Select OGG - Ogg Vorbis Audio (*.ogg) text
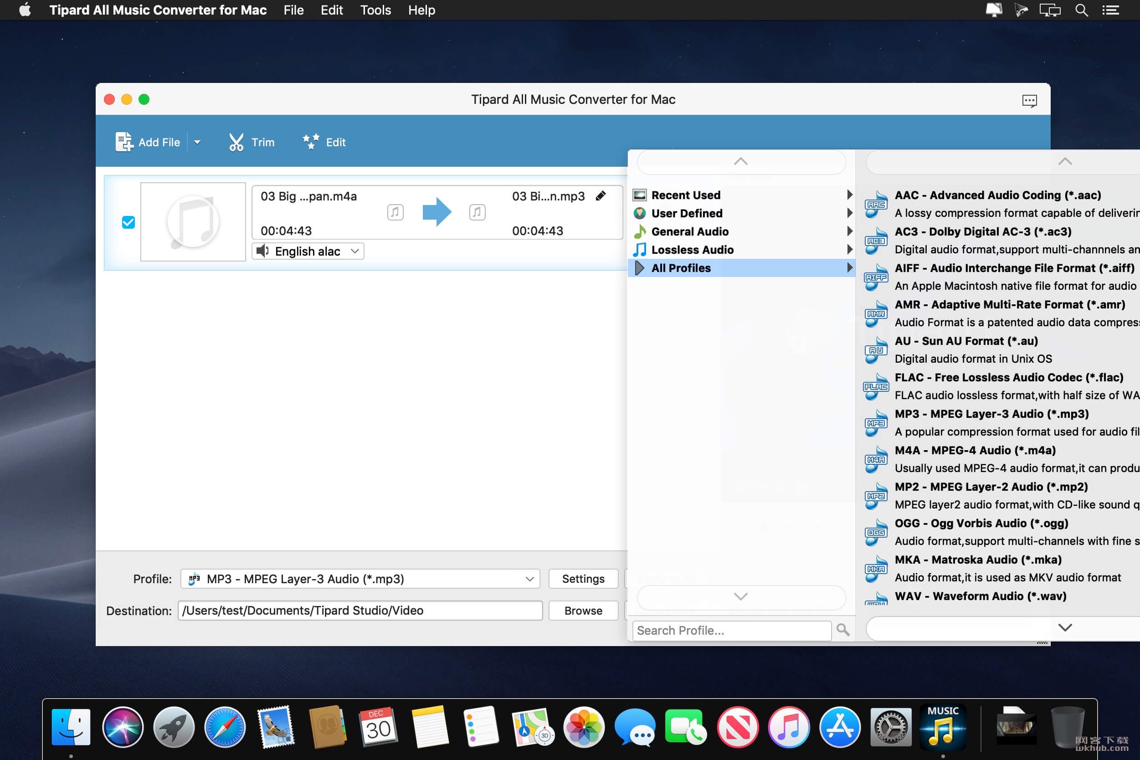This screenshot has width=1140, height=760. coord(981,524)
